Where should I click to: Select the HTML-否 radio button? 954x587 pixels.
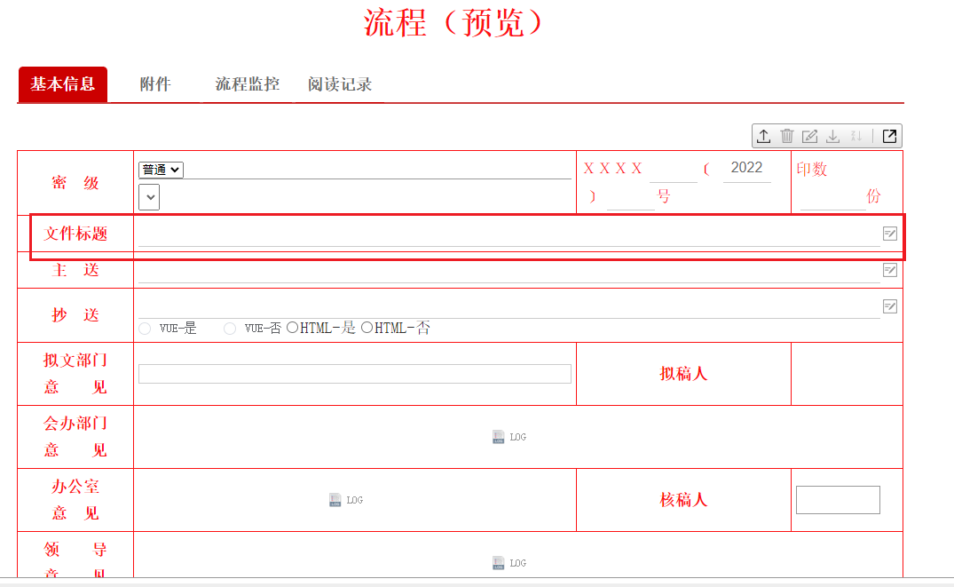367,328
